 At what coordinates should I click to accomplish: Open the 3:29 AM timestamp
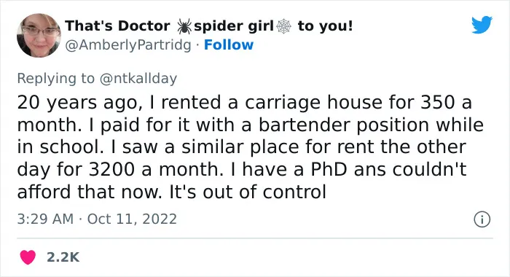(x=45, y=219)
